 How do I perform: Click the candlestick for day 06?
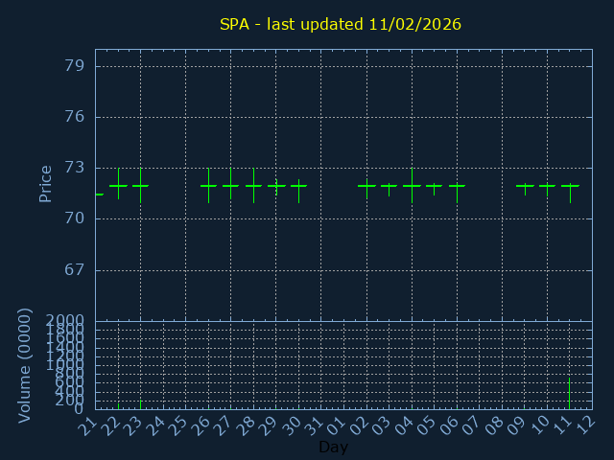tap(457, 185)
